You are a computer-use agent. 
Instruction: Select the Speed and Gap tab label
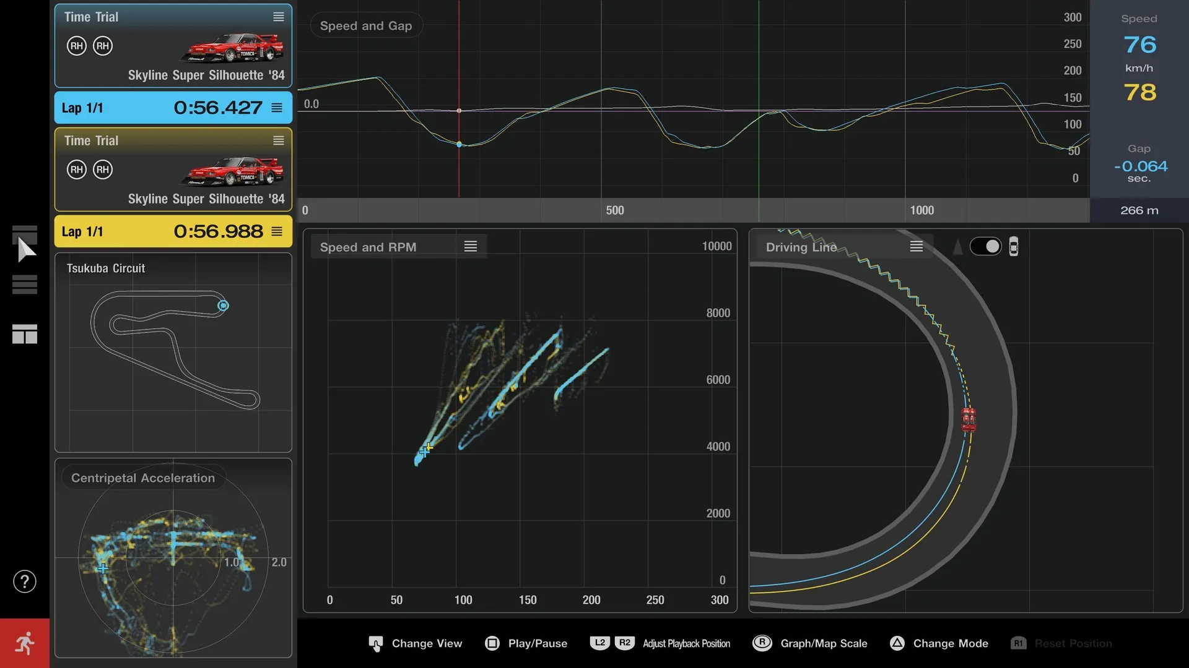365,25
